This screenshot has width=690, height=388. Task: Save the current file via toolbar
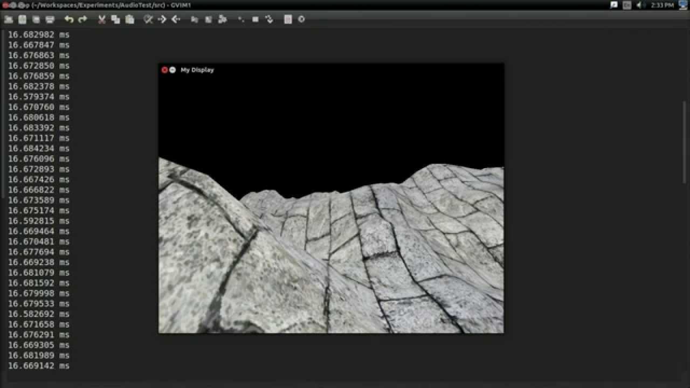22,19
